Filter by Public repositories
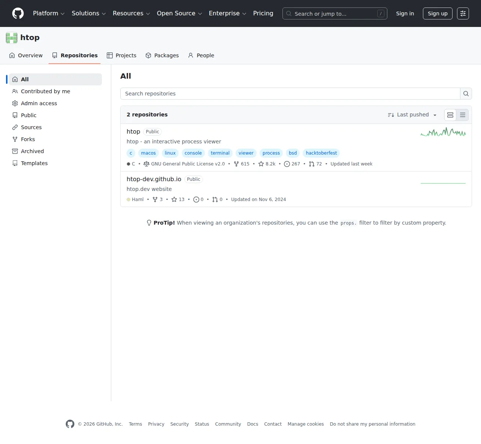481x444 pixels. coord(55,115)
